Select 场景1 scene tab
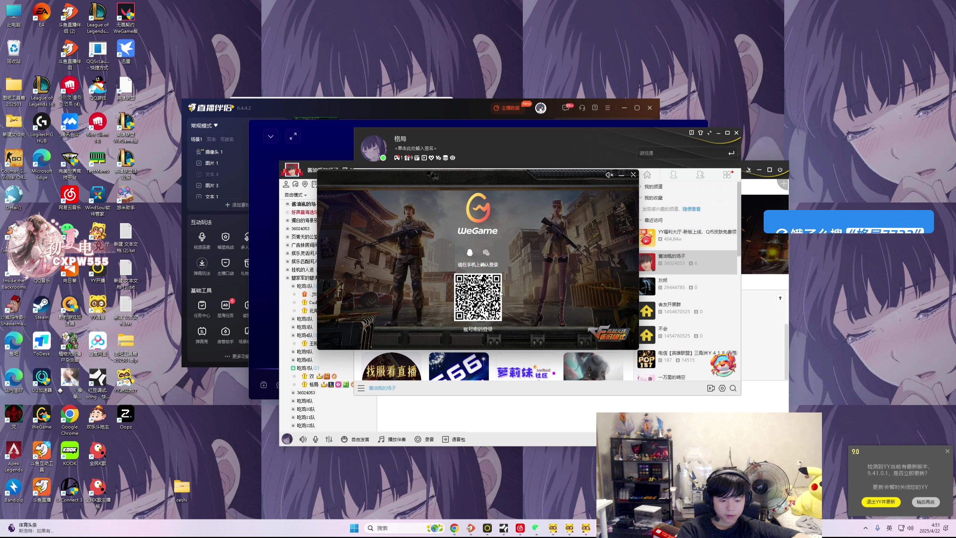The image size is (956, 538). point(196,139)
